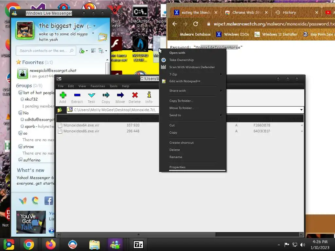Choose Create shortcut in context menu
The height and width of the screenshot is (251, 335).
[x=181, y=142]
